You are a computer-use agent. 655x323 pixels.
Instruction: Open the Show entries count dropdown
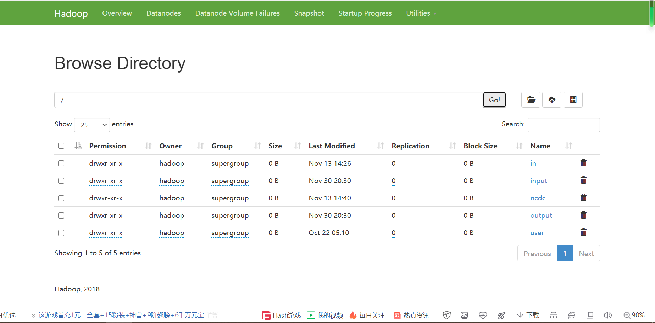pos(92,125)
